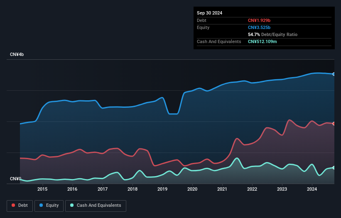Click the Sep 30 2024 tooltip date

coord(209,13)
